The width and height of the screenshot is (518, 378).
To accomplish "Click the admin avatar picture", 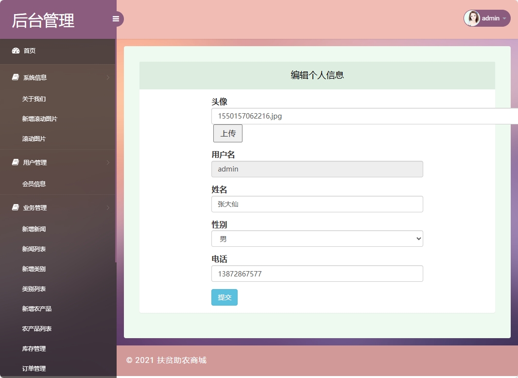I will pos(472,18).
